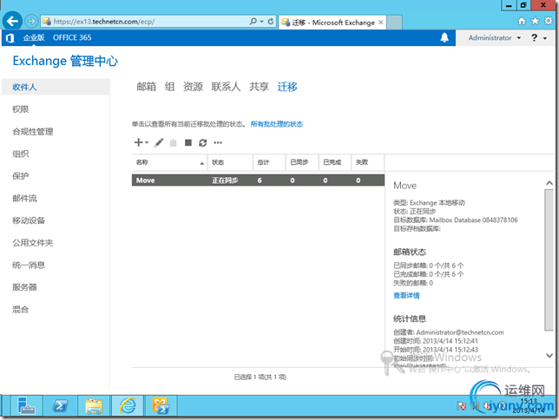The height and width of the screenshot is (420, 559).
Task: Select 保护 in the left navigation
Action: pos(21,176)
